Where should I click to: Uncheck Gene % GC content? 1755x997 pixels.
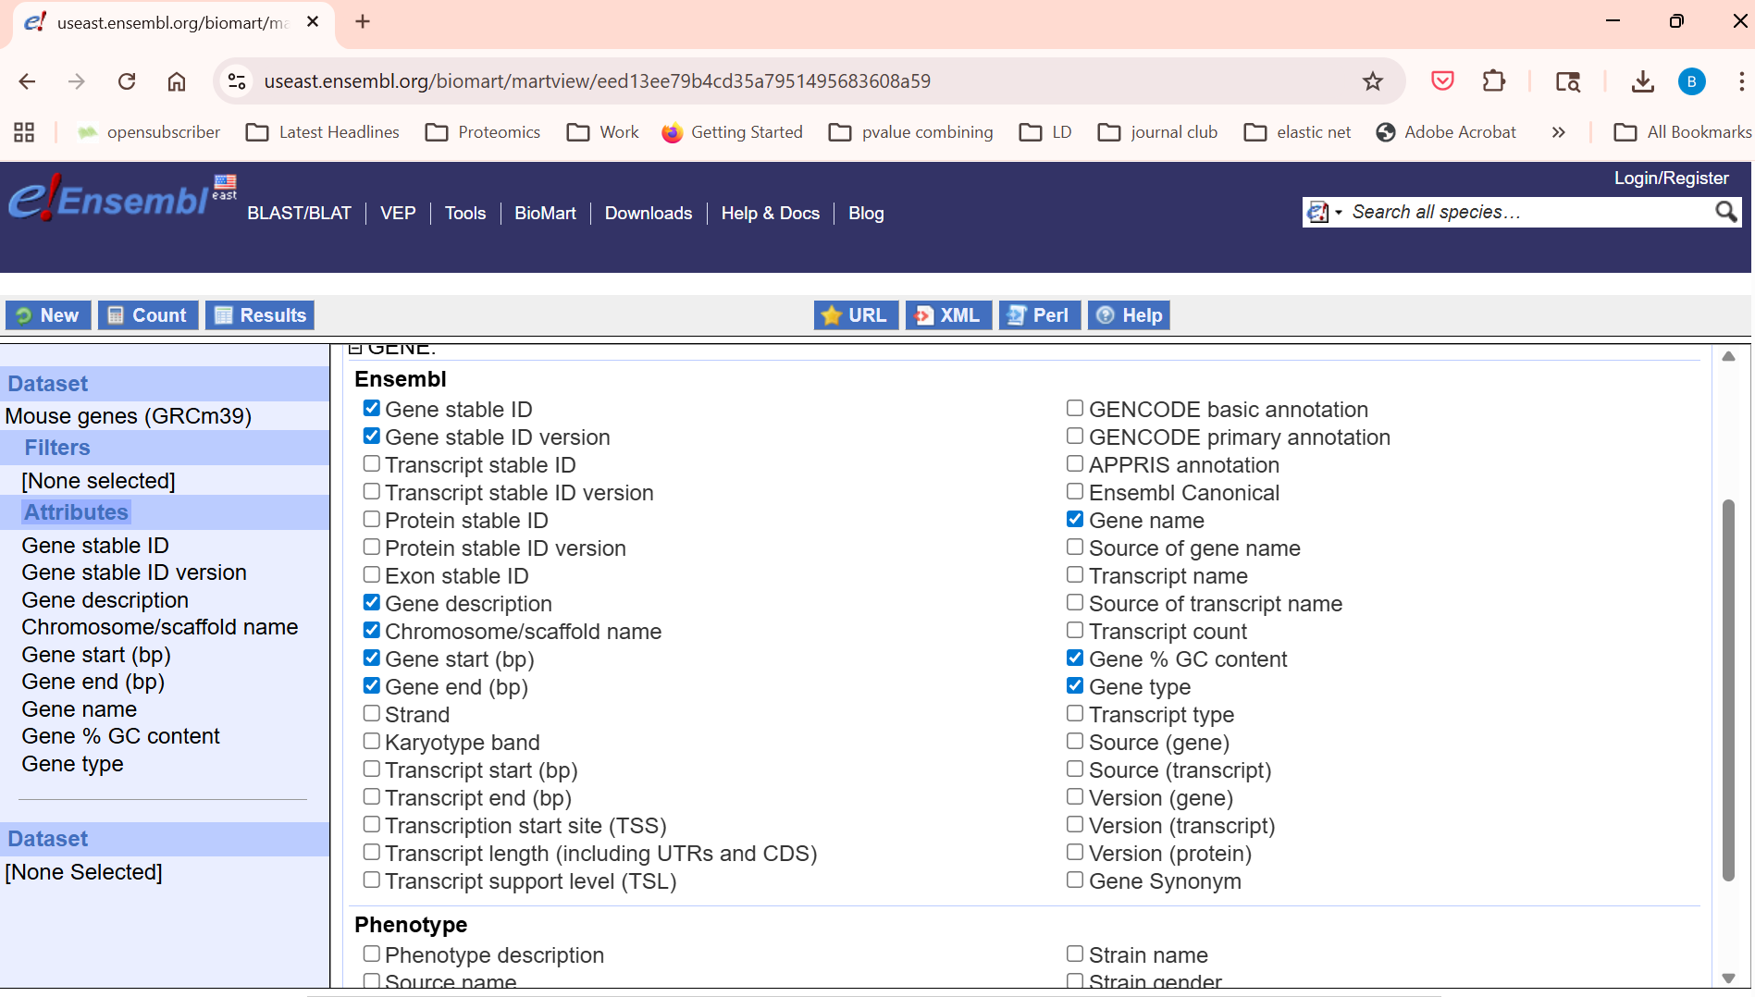pyautogui.click(x=1075, y=659)
